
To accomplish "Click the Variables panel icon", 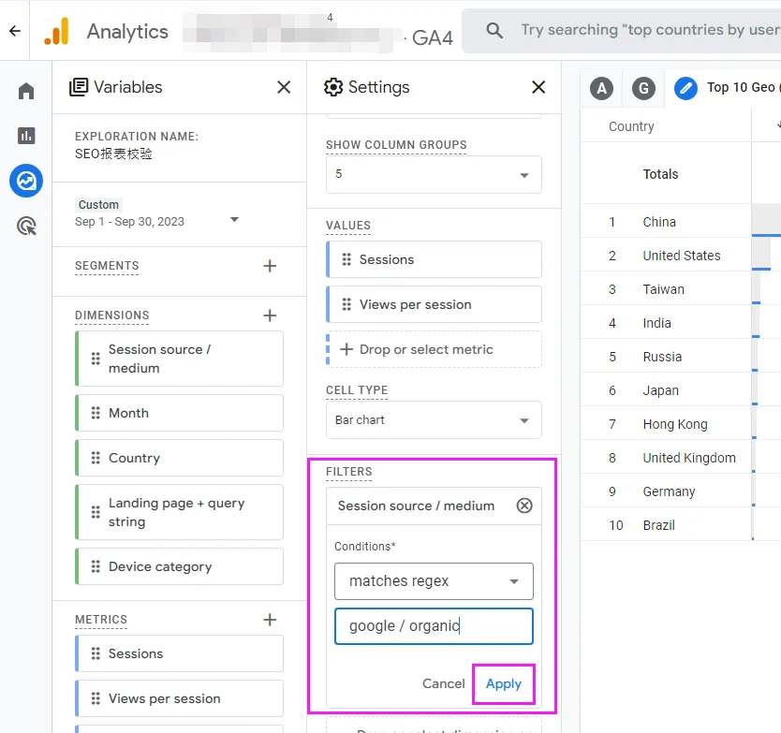I will tap(79, 87).
